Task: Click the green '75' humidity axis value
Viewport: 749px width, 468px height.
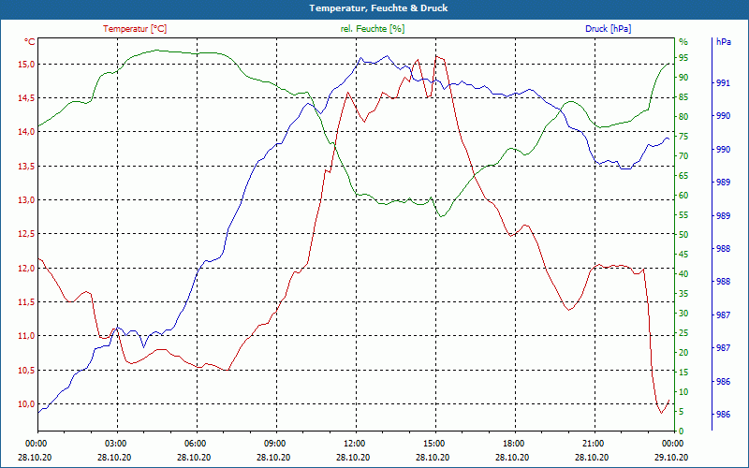Action: [x=683, y=137]
